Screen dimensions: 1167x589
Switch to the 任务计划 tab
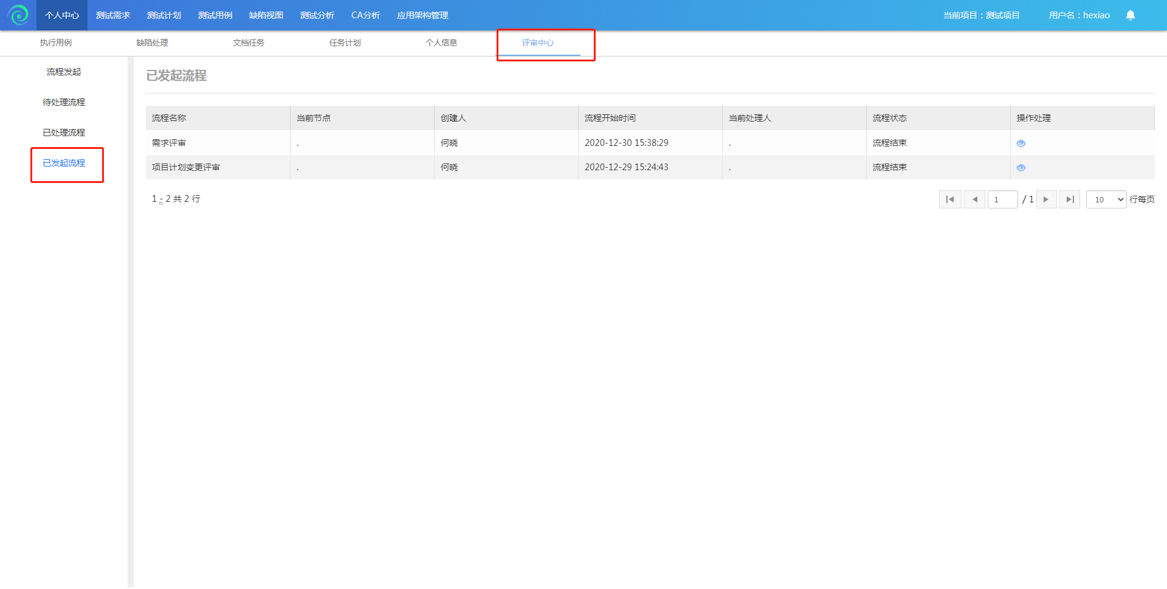(345, 43)
